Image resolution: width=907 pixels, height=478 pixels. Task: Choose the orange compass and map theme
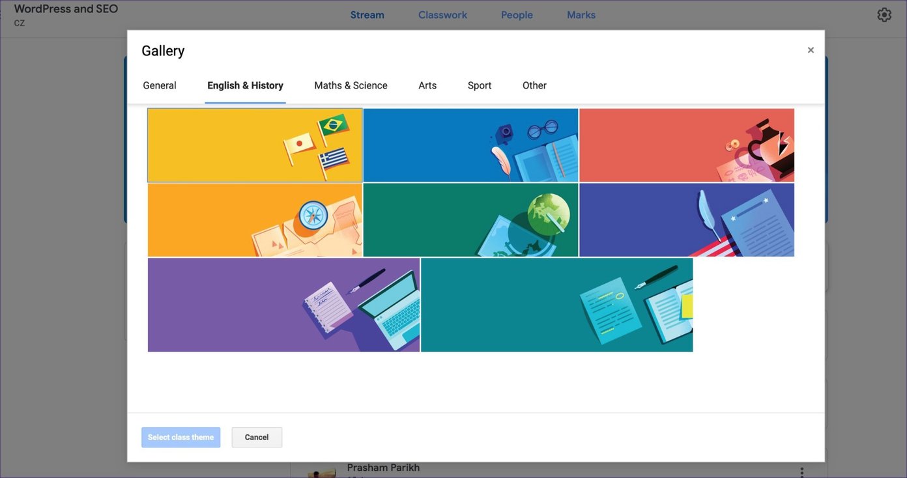[255, 220]
